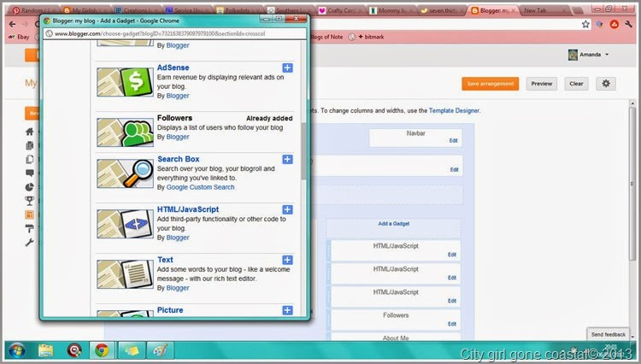The height and width of the screenshot is (364, 641).
Task: Switch to the Southern browser tab
Action: coord(291,10)
